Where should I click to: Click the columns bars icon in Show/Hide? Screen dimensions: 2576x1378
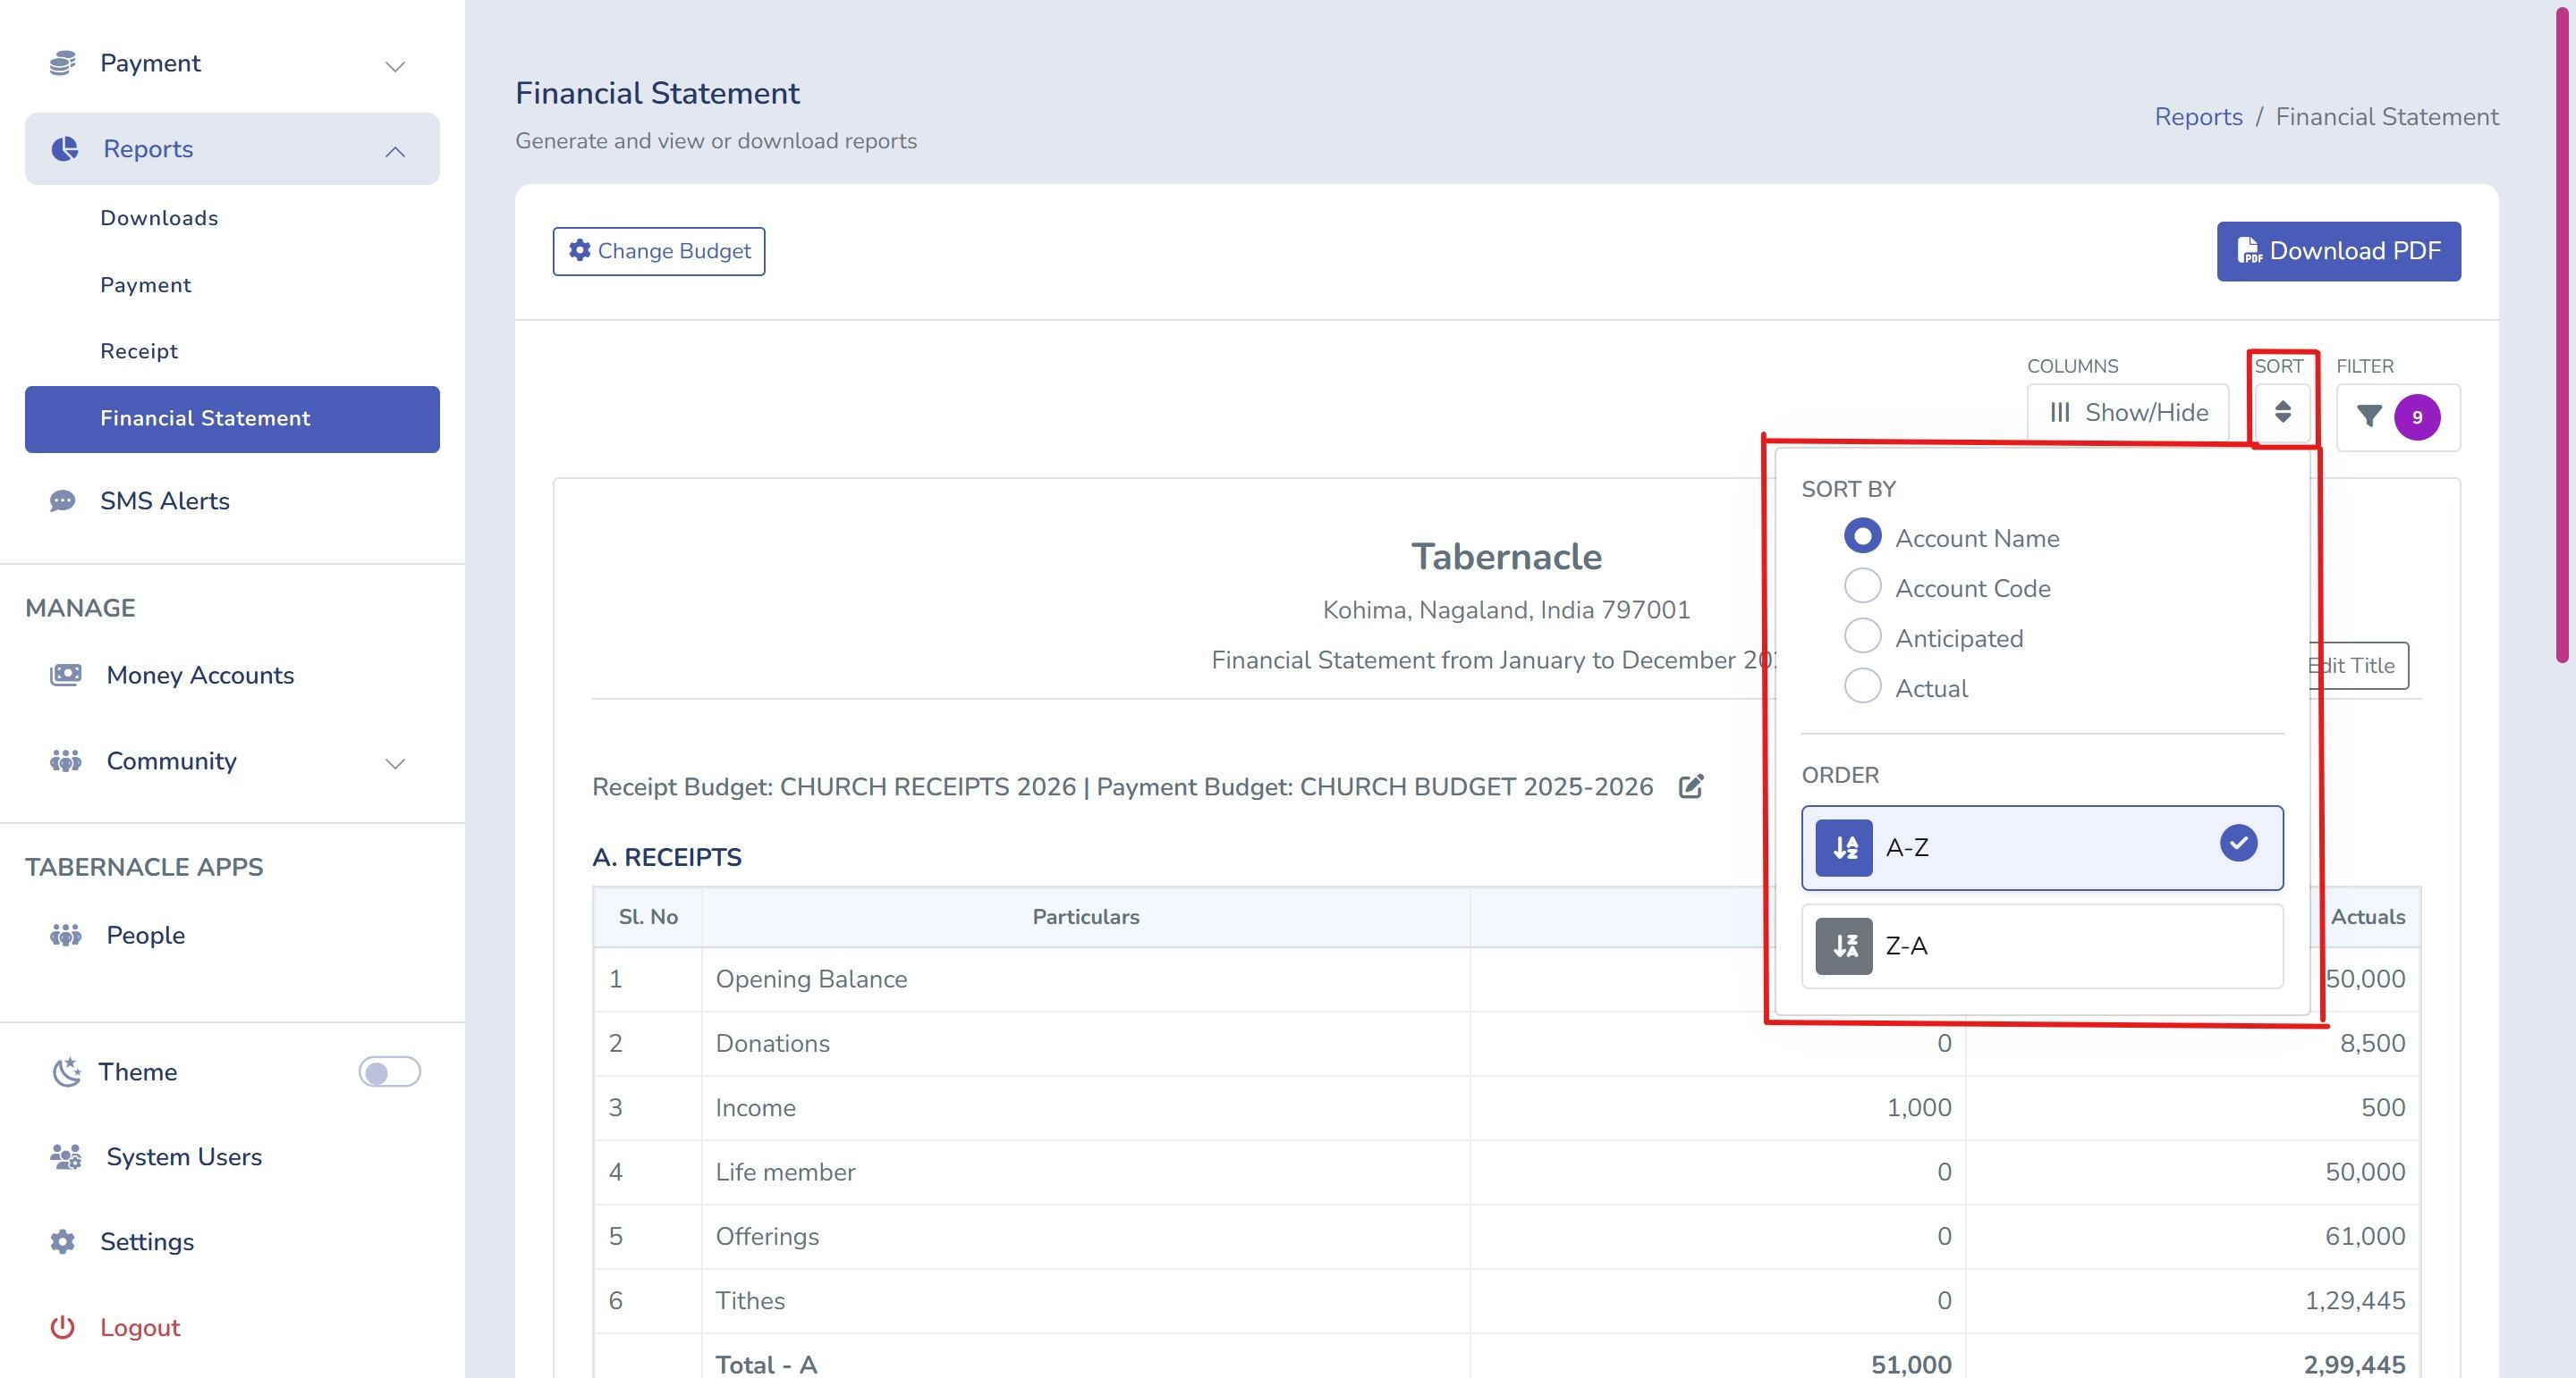click(x=2060, y=413)
